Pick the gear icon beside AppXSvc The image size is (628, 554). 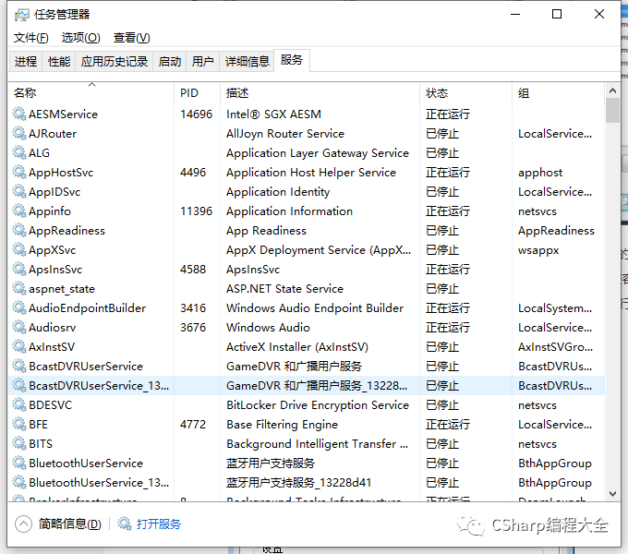click(19, 250)
